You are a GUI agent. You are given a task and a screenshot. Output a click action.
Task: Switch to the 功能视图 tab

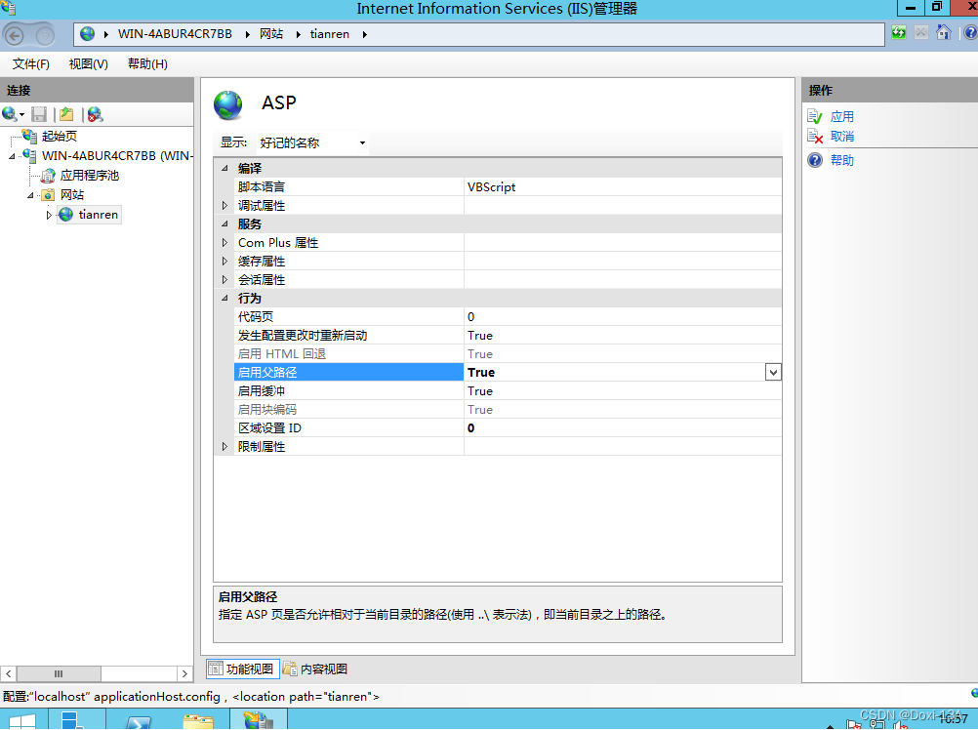242,669
